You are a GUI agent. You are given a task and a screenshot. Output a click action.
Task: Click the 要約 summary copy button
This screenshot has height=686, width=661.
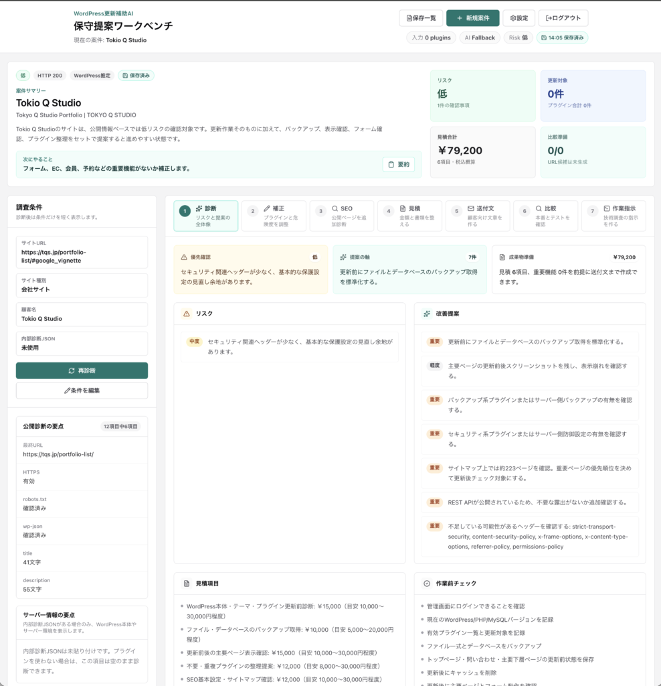coord(399,165)
